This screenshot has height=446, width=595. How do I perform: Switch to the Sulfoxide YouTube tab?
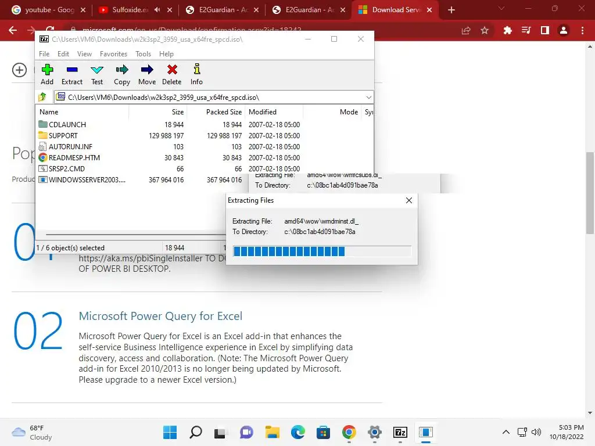click(x=129, y=10)
